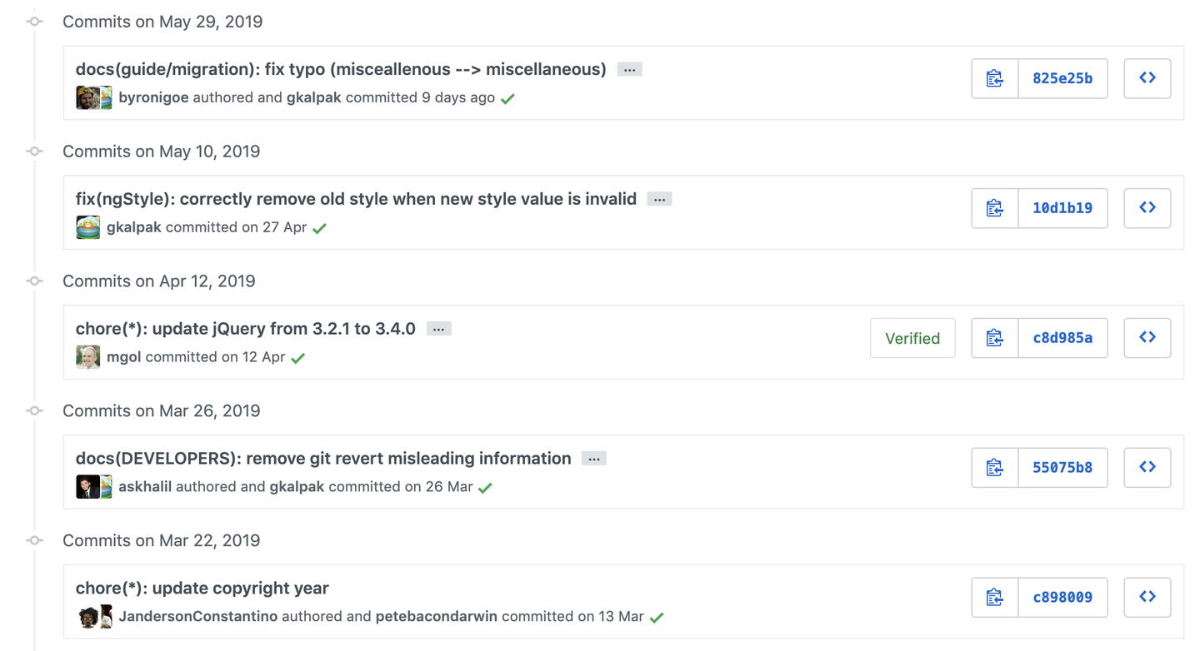Image resolution: width=1200 pixels, height=651 pixels.
Task: Copy full SHA for commit 825e25b
Action: tap(995, 78)
